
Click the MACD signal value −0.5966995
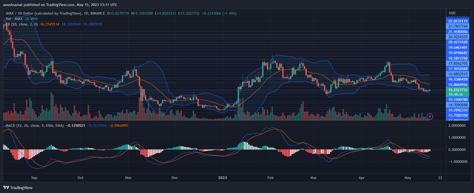pos(118,125)
